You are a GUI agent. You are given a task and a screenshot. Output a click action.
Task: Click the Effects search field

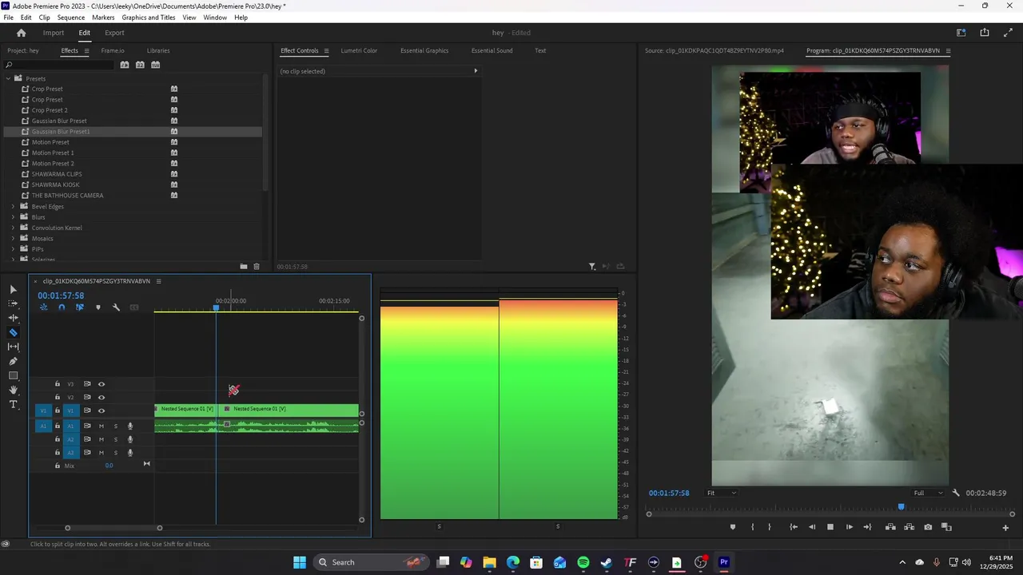[60, 65]
